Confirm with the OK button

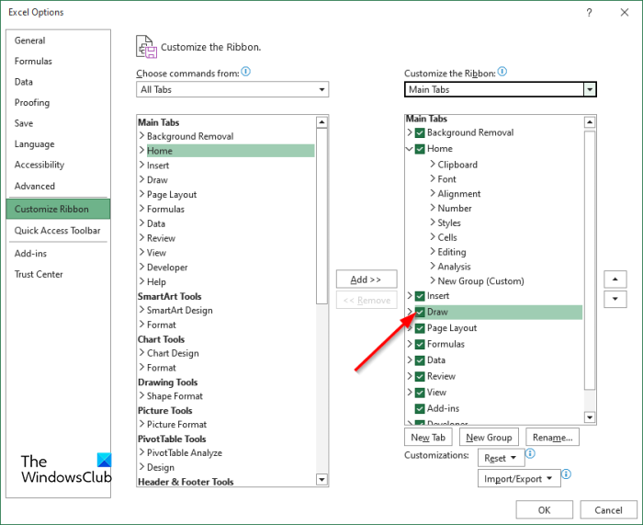tap(544, 509)
